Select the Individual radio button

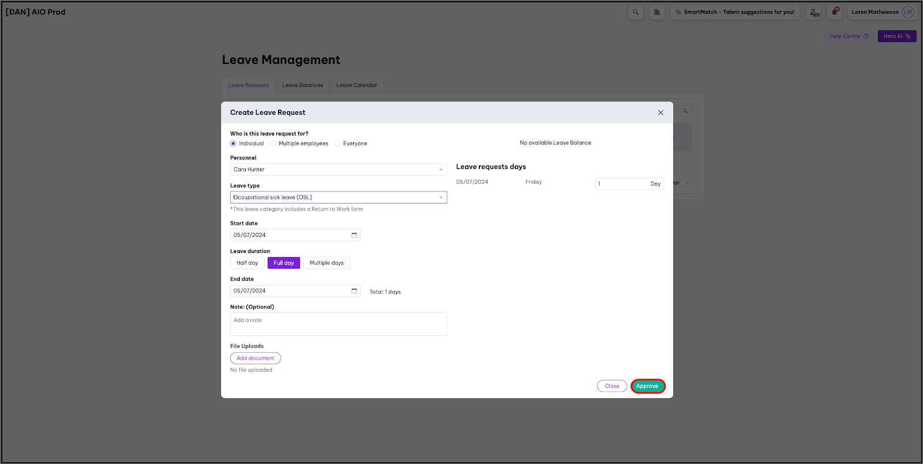[234, 144]
